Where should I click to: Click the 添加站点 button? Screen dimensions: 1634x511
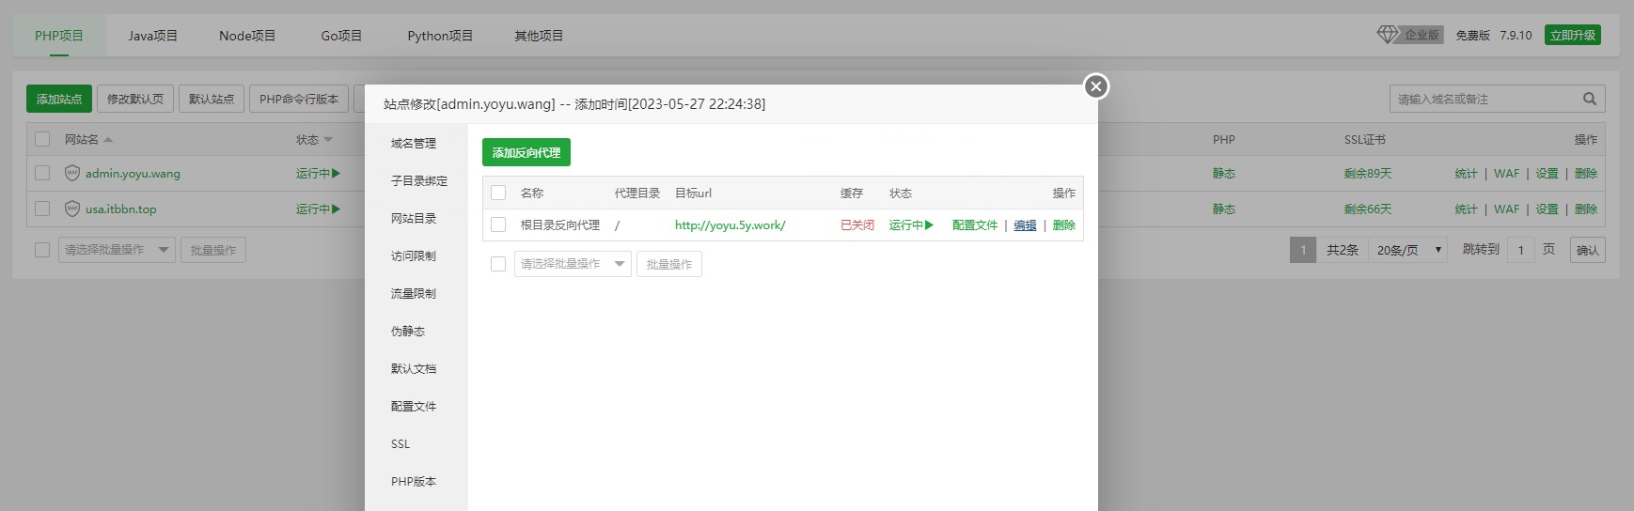[59, 99]
